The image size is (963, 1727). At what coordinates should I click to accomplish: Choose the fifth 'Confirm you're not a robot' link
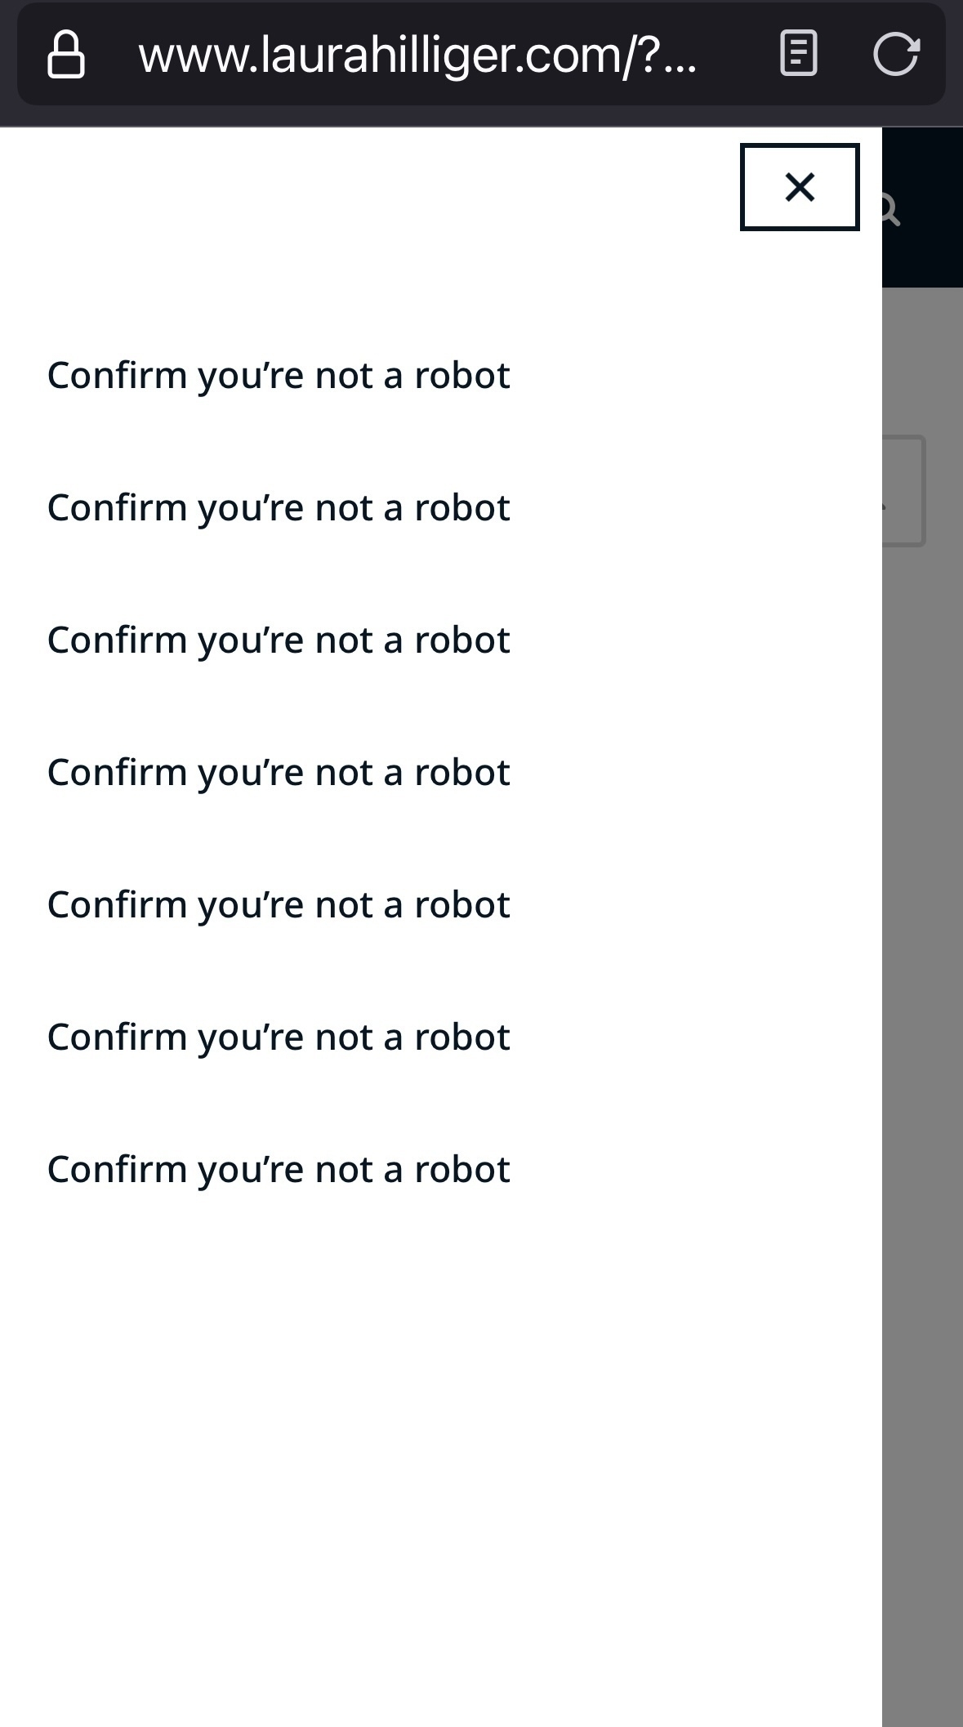click(x=279, y=904)
